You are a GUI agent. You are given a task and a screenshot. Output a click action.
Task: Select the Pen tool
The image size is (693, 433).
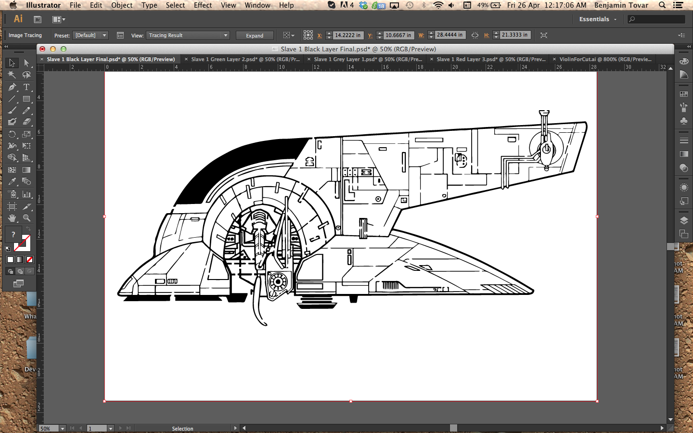pyautogui.click(x=12, y=87)
